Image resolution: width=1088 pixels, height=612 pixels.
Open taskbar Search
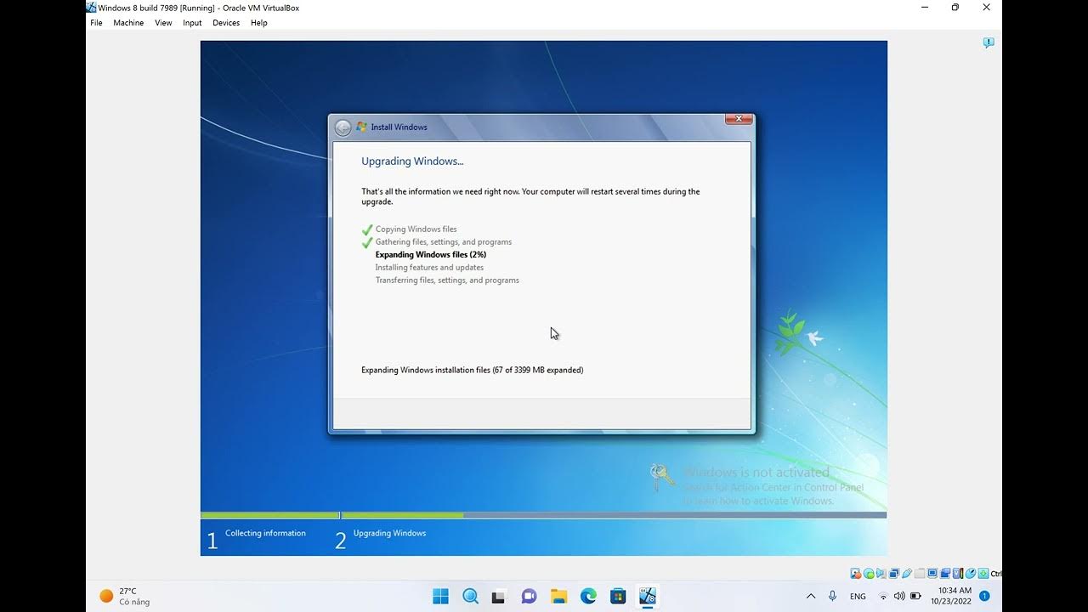[470, 596]
